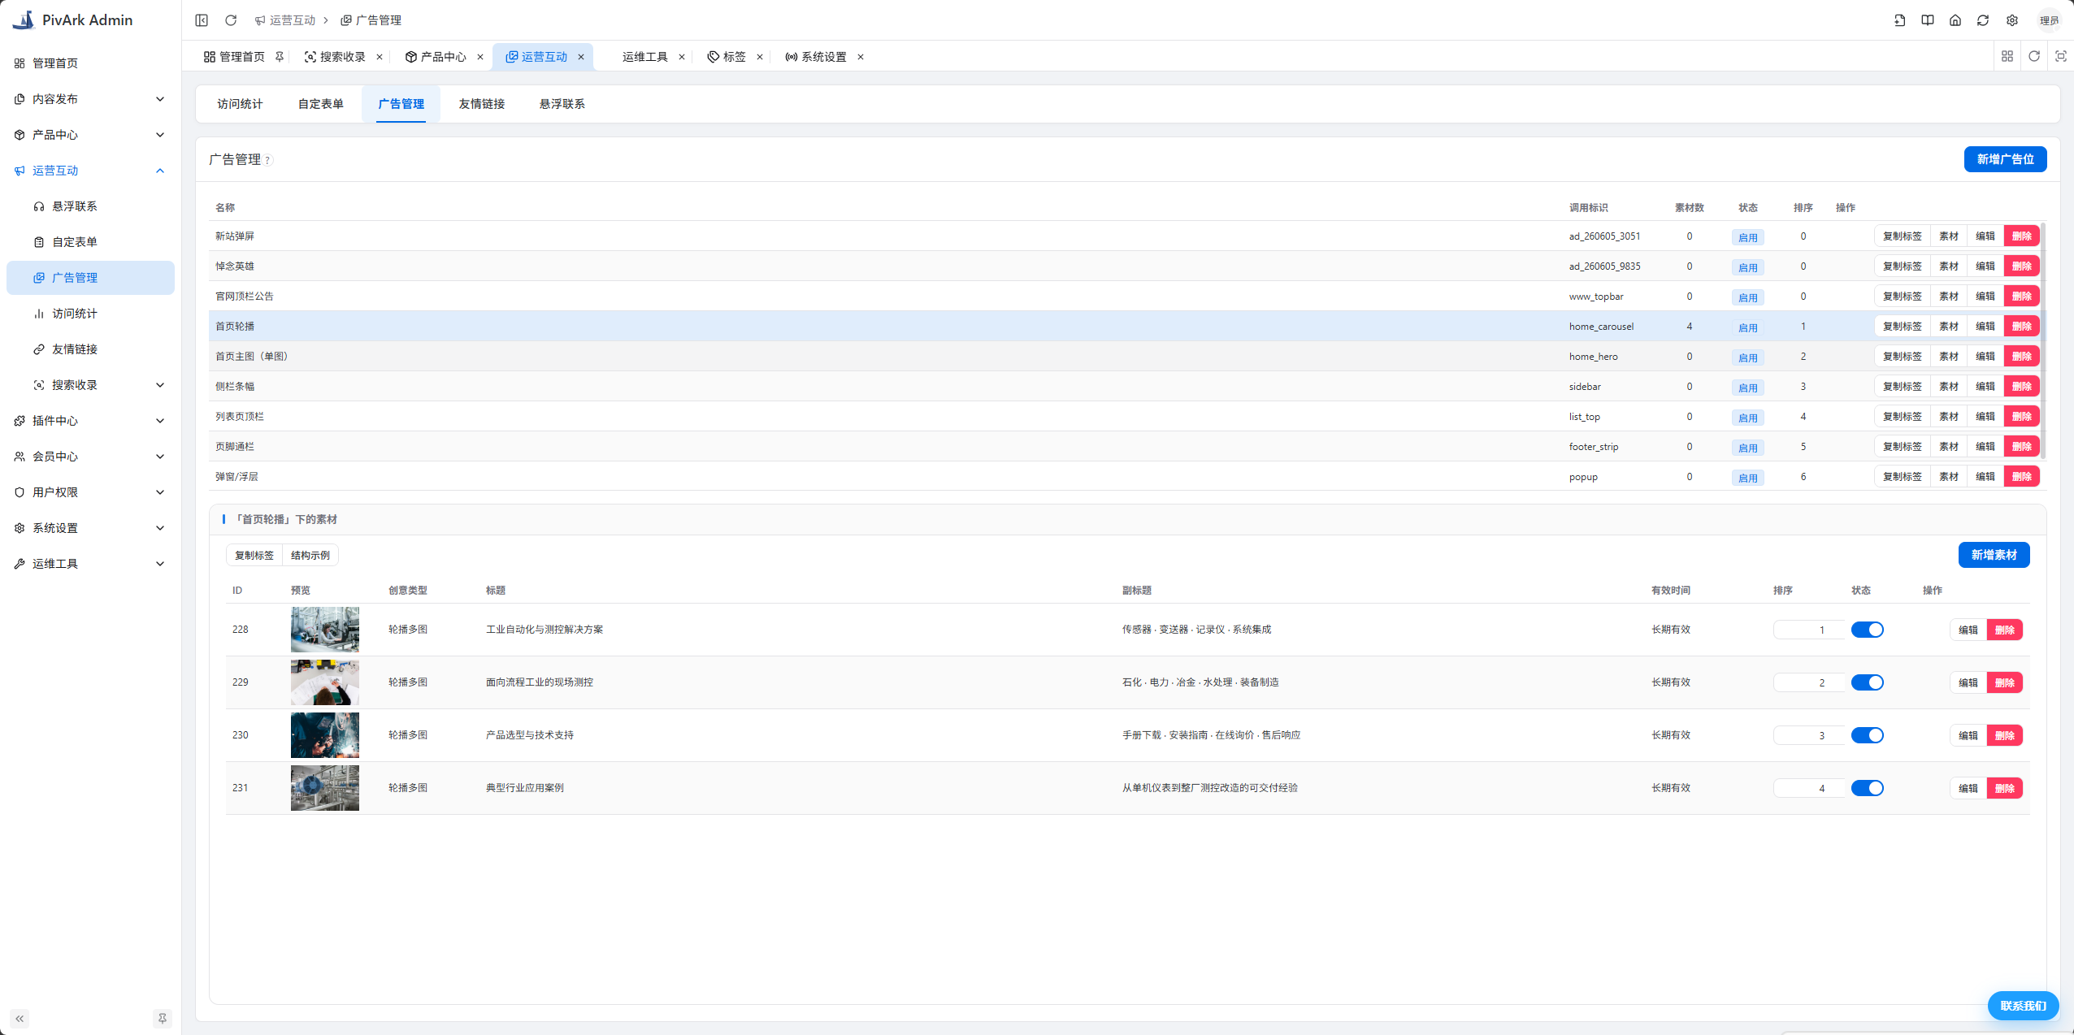Click 删除 for the 侧栏条幅 row

[x=2021, y=387]
